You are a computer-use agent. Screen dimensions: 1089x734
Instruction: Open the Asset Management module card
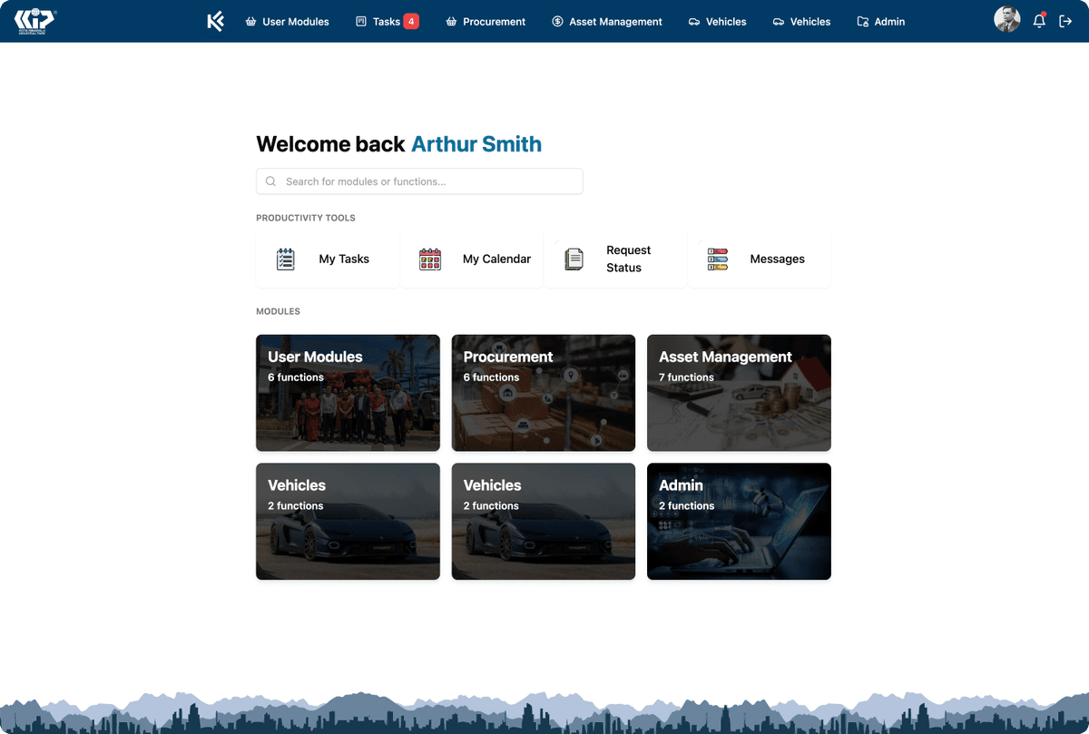tap(739, 393)
